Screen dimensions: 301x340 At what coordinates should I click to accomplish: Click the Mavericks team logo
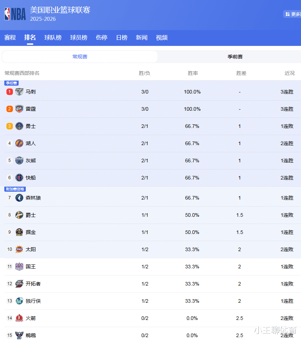pos(19,301)
